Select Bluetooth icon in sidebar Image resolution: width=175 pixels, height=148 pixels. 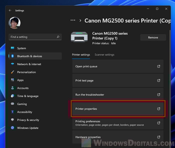[12, 56]
